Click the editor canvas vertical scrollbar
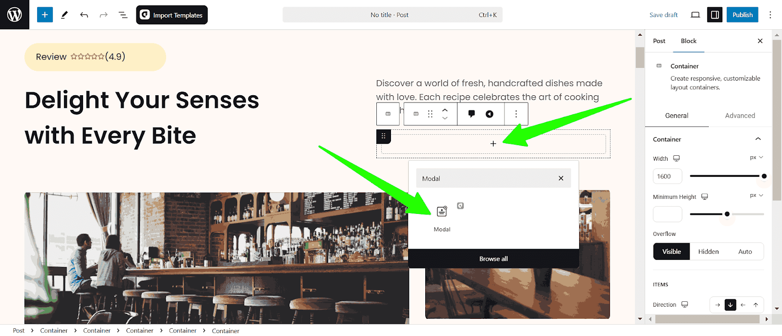Image resolution: width=782 pixels, height=336 pixels. [x=640, y=58]
